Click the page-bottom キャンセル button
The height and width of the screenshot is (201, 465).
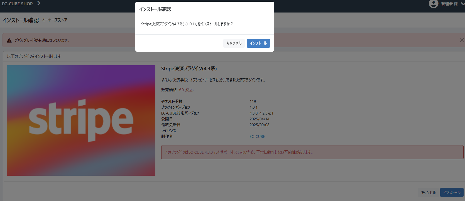[428, 192]
